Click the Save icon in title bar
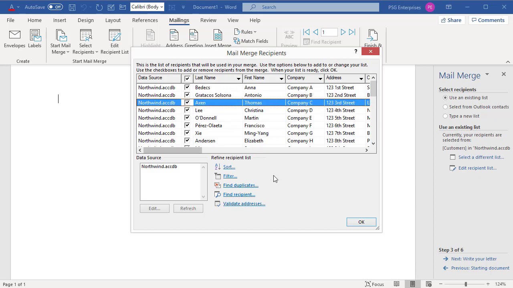 72,7
